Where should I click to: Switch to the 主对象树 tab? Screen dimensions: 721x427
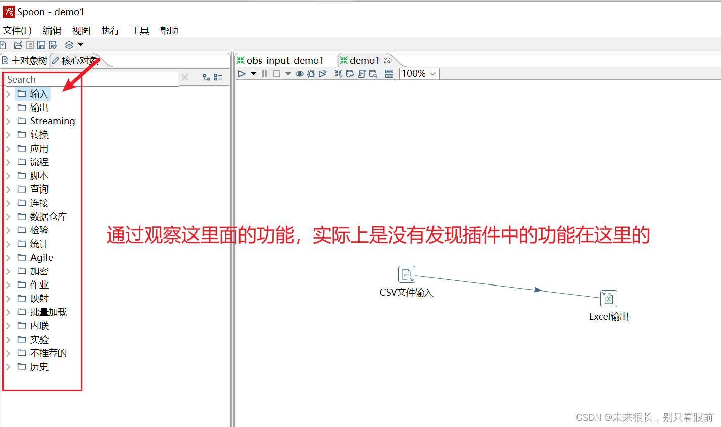pyautogui.click(x=25, y=61)
